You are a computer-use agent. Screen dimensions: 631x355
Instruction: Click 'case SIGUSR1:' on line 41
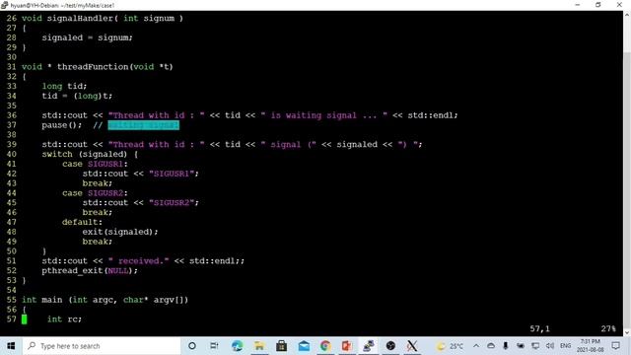(95, 164)
